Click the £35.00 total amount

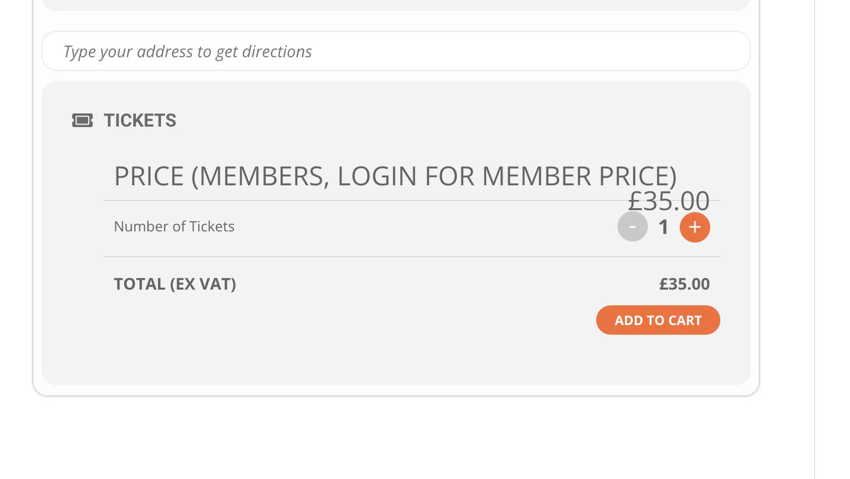point(684,284)
